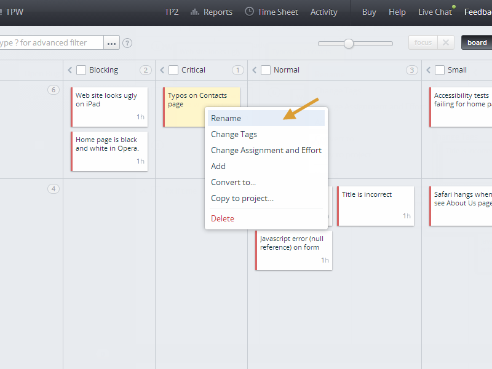Select Change Assignment and Effort
This screenshot has height=369, width=492.
click(x=266, y=150)
